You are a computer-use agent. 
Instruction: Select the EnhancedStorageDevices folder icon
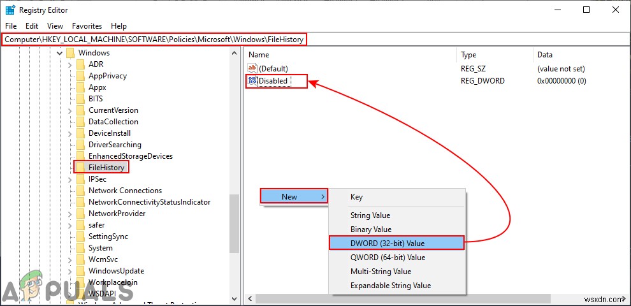pyautogui.click(x=81, y=156)
